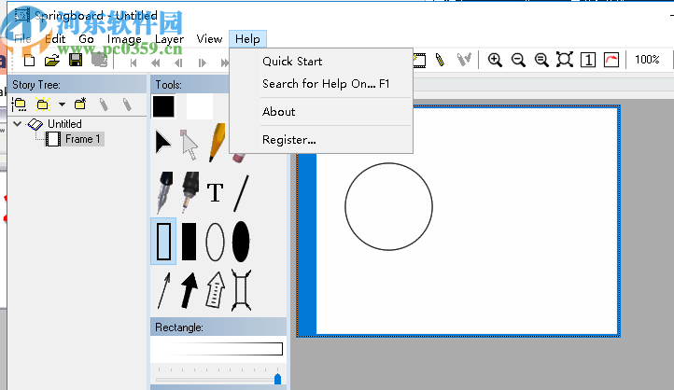Select the black arrow selection tool
Image resolution: width=674 pixels, height=390 pixels.
163,143
